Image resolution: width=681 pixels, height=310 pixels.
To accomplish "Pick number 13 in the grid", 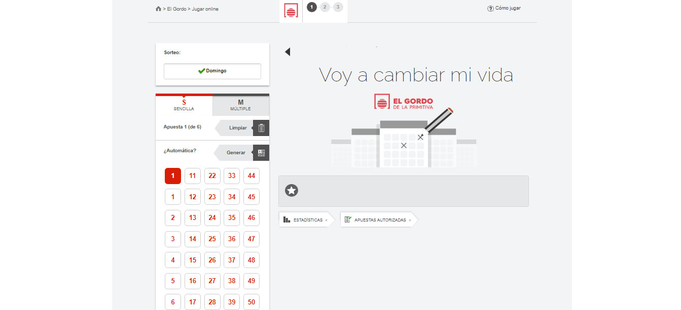I will (193, 218).
